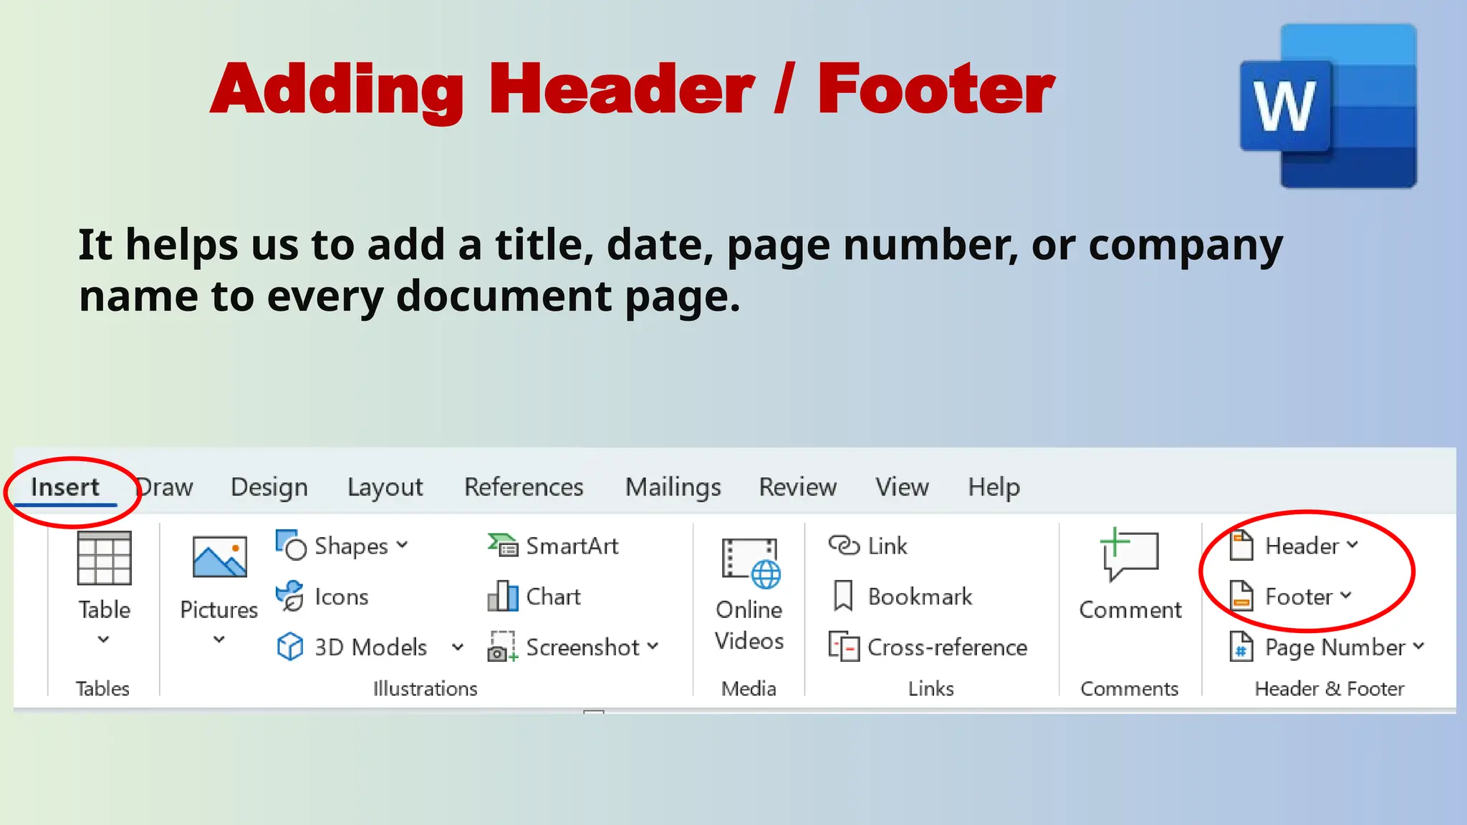Image resolution: width=1467 pixels, height=825 pixels.
Task: Click the Pictures icon
Action: 220,556
